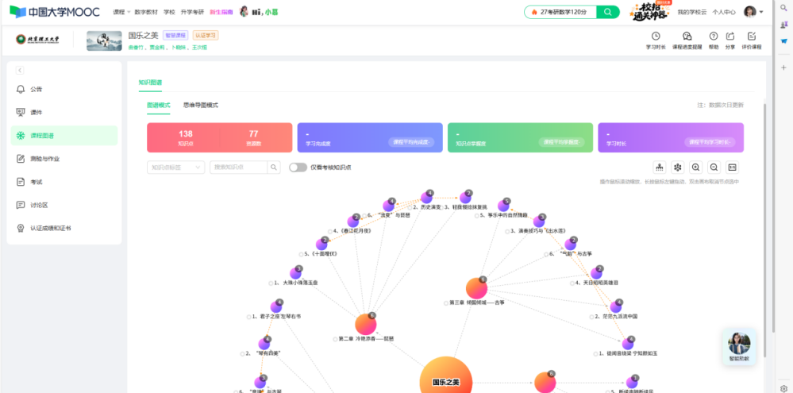The height and width of the screenshot is (393, 793).
Task: Click the 分享 share icon
Action: pos(730,40)
